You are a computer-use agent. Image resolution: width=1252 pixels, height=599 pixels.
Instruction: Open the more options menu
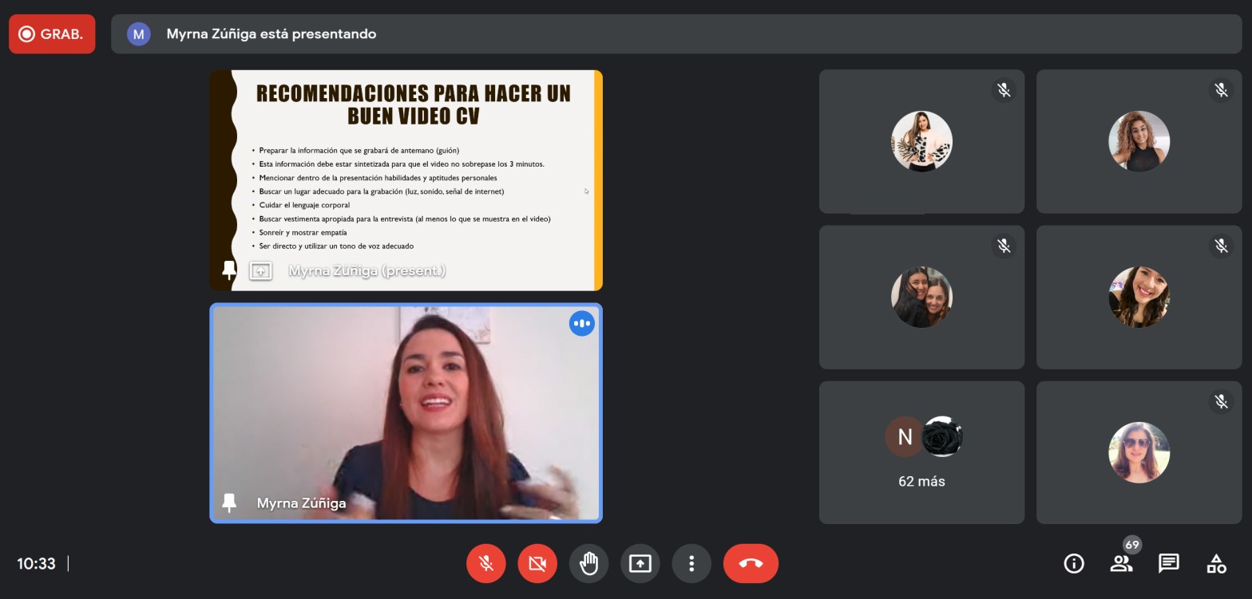691,564
